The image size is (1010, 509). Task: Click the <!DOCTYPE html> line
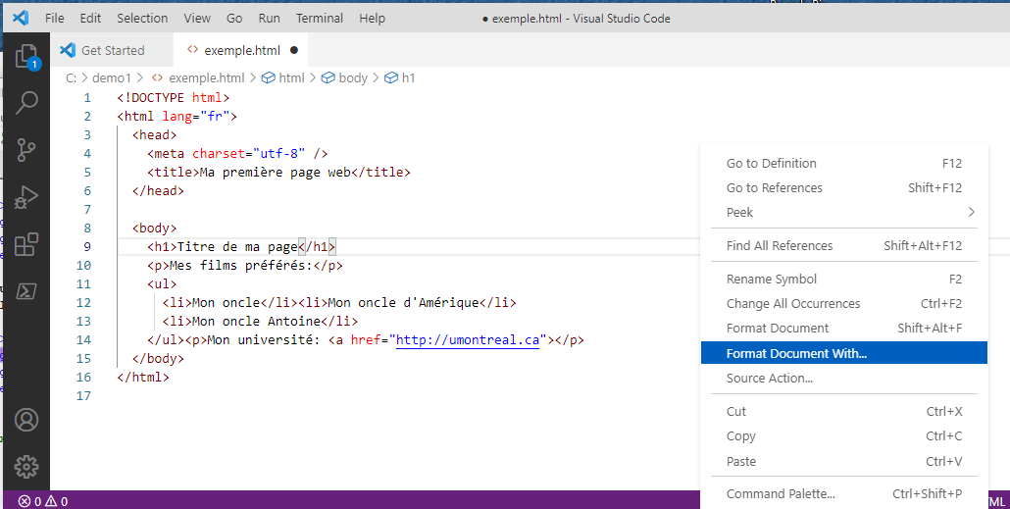pos(174,98)
